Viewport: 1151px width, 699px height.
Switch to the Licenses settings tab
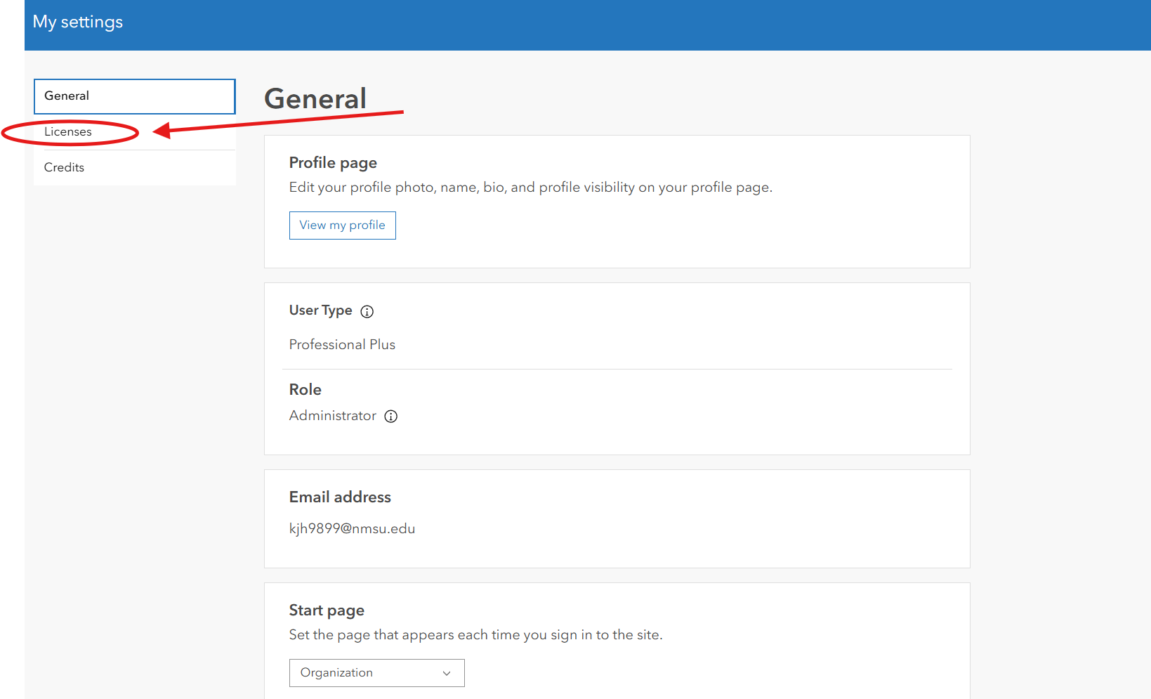68,132
